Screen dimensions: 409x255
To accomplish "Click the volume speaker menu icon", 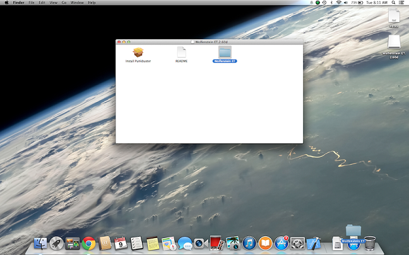I will (x=346, y=3).
